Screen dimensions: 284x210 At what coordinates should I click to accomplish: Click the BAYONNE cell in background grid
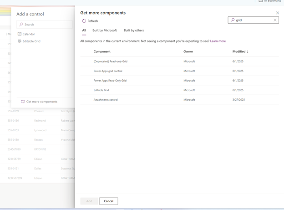point(40,149)
